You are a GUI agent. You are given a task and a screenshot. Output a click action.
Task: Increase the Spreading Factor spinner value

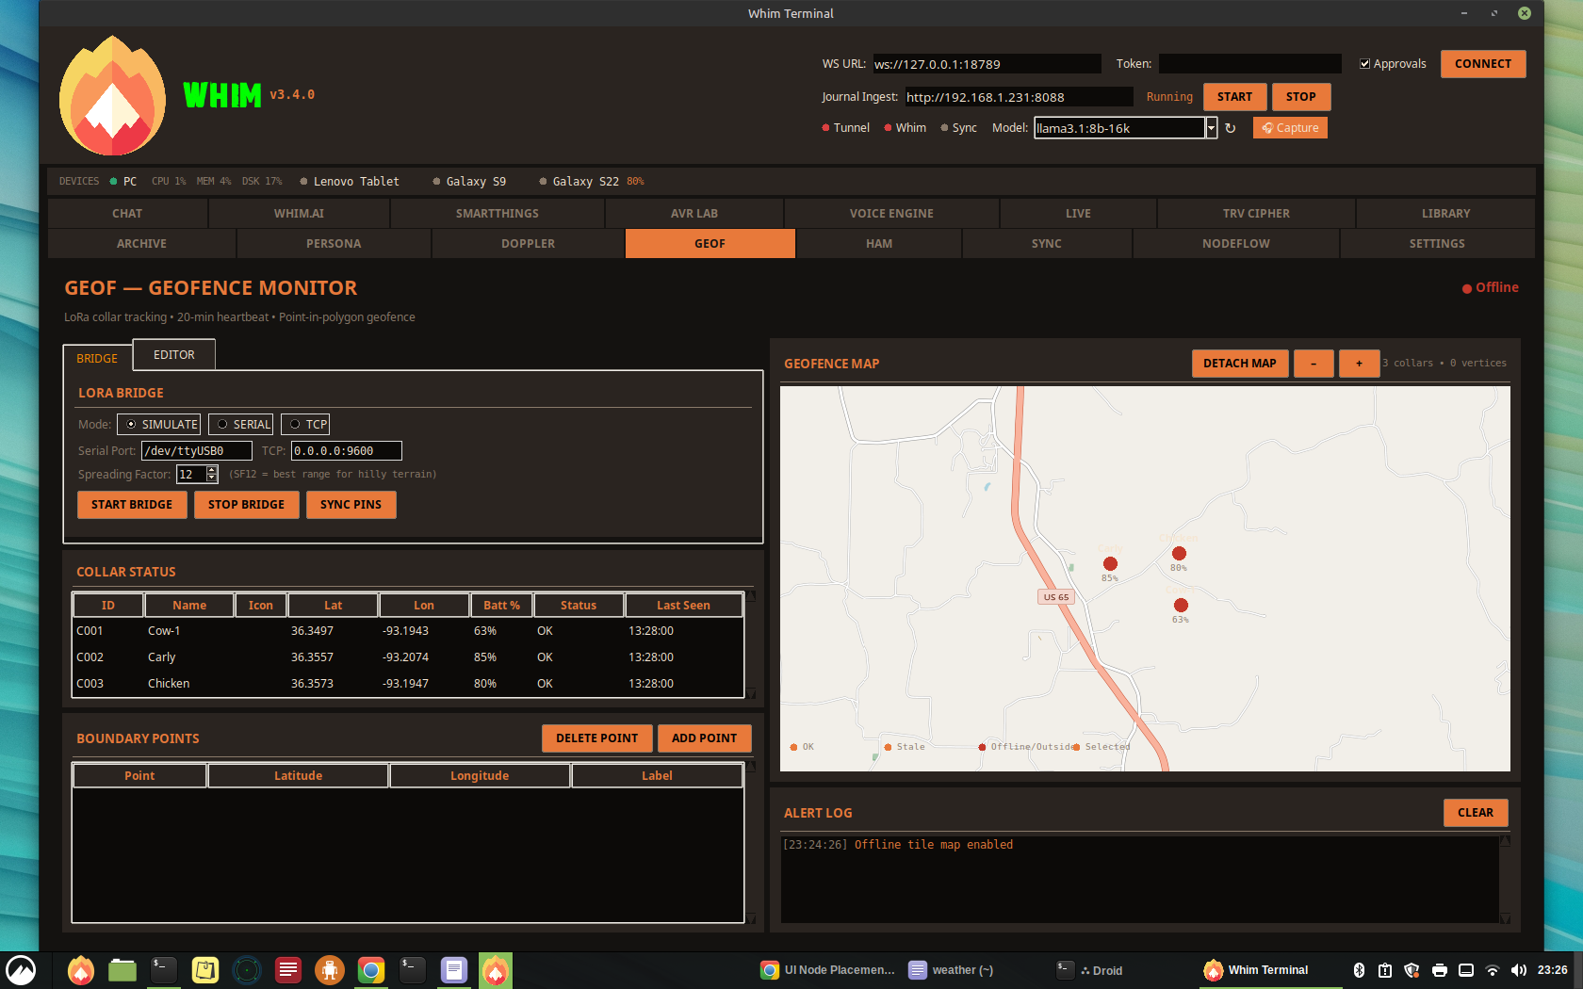pos(212,470)
